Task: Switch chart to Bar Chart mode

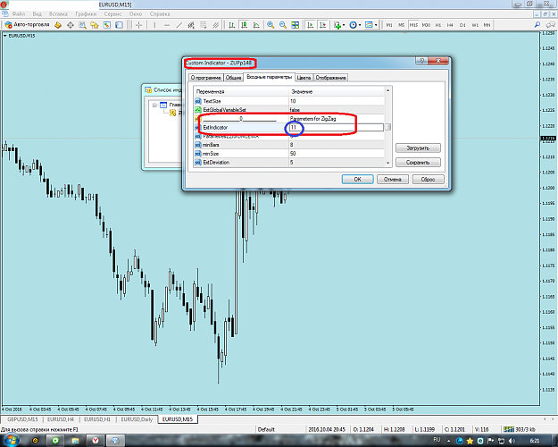Action: pyautogui.click(x=231, y=25)
